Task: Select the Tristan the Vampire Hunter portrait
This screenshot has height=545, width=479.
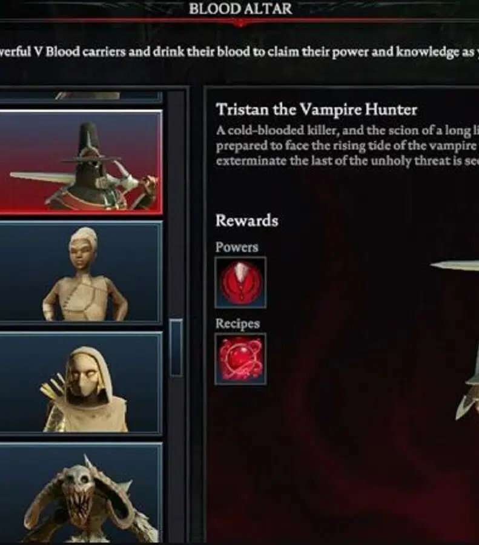Action: (x=81, y=162)
